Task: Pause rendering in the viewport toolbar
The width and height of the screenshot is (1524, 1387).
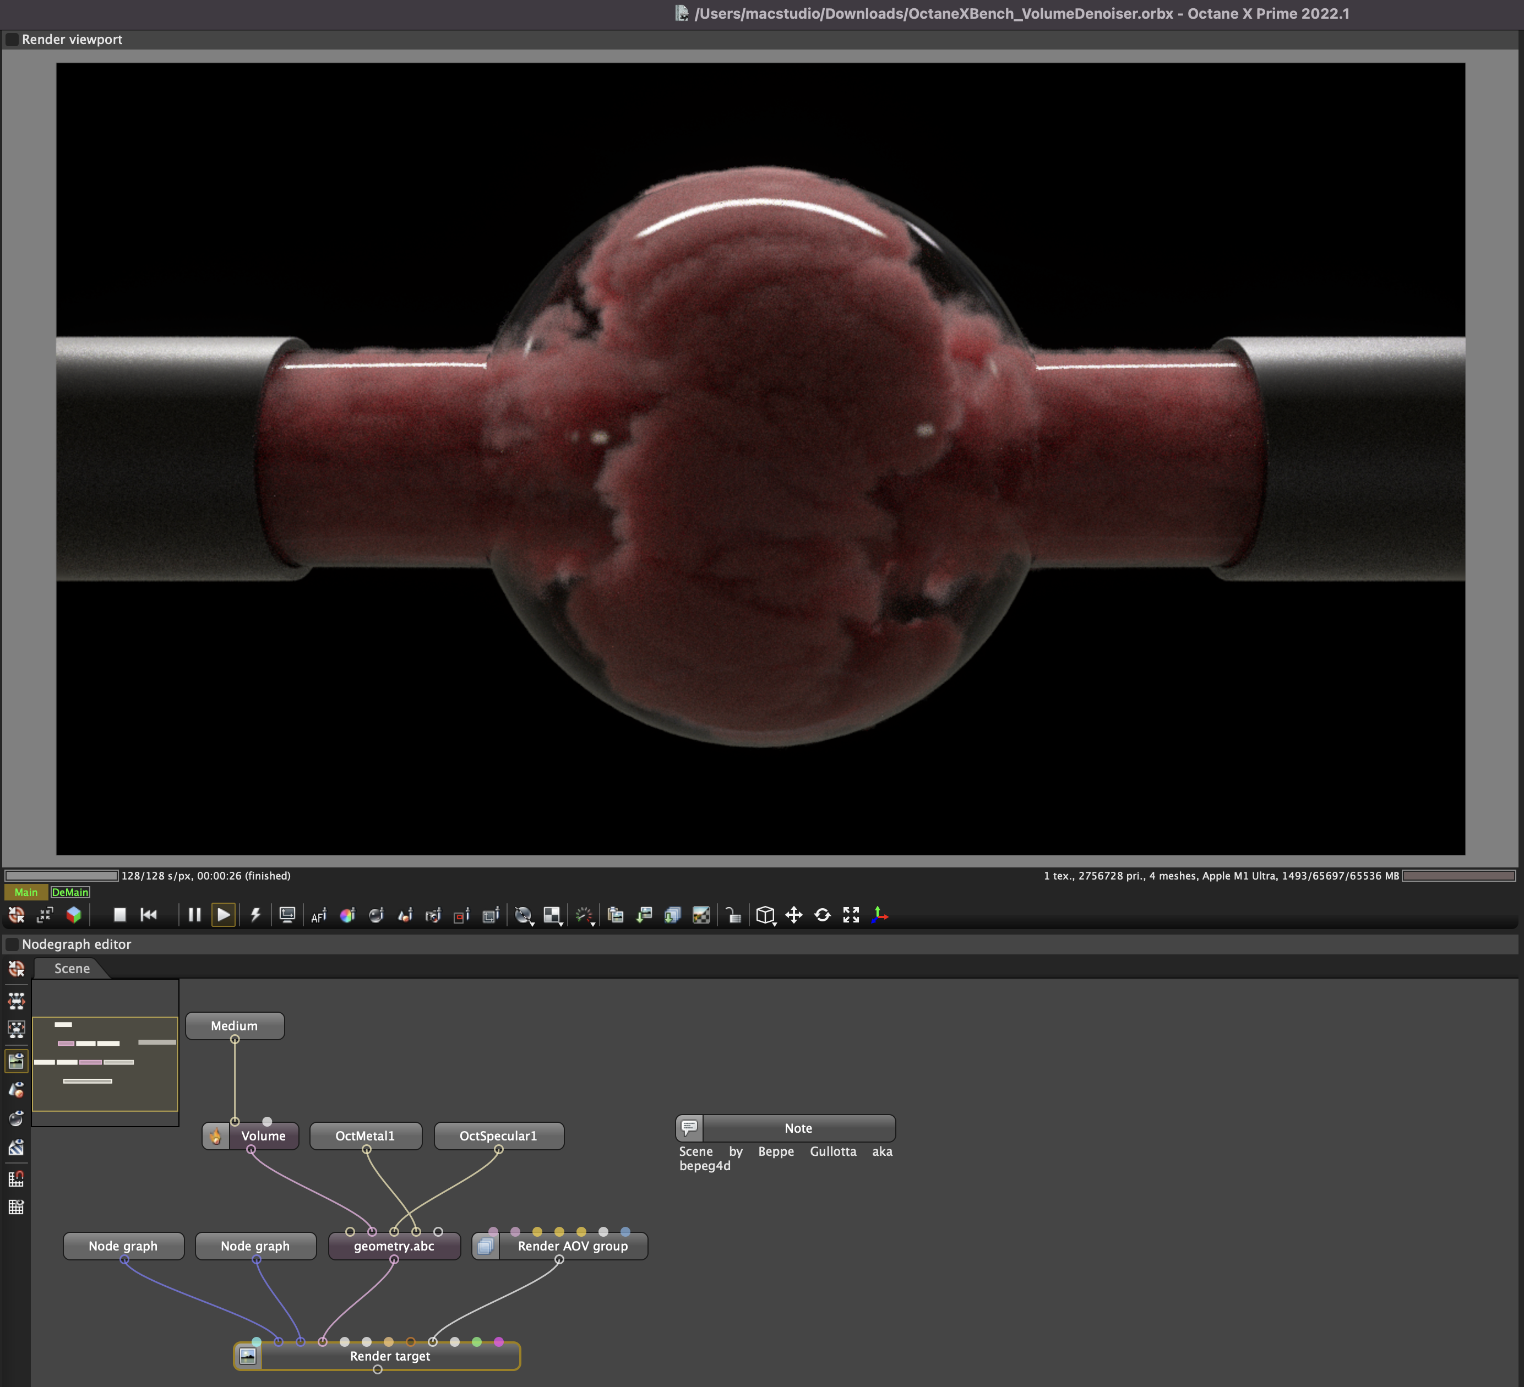Action: click(194, 915)
